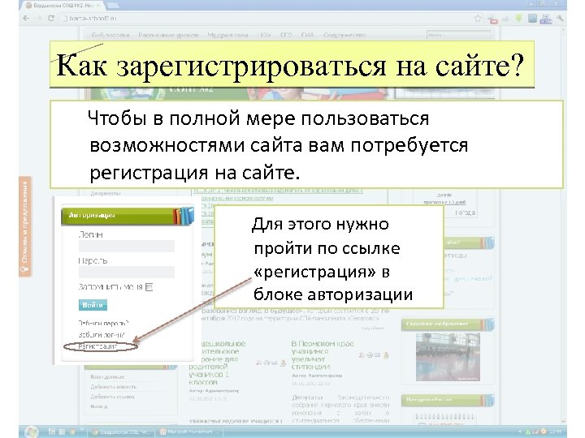Open Chrome's wrench settings menu
Viewport: 585px width, 438px height.
pyautogui.click(x=560, y=18)
